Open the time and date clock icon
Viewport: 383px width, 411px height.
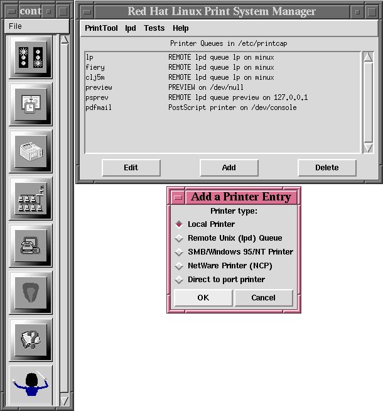tap(31, 104)
